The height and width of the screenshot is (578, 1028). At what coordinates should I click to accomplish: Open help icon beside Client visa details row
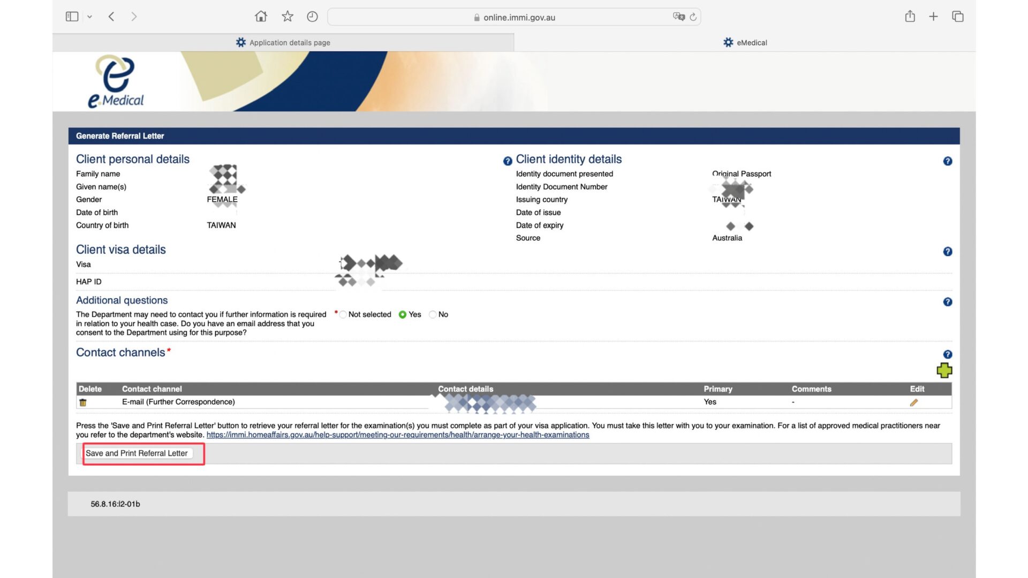click(x=947, y=252)
